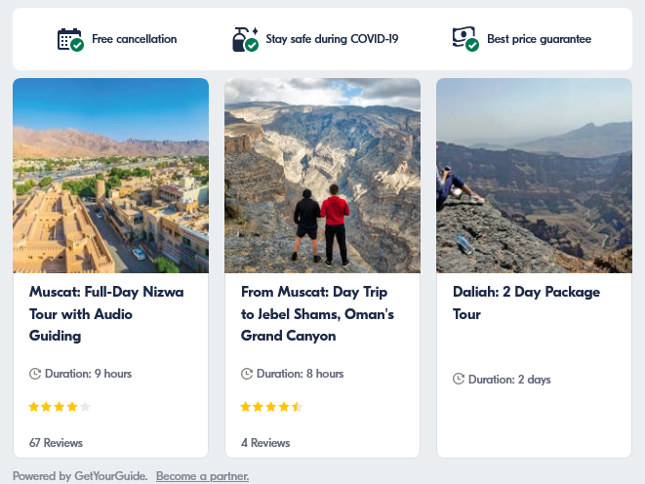Click the 67 Reviews text
The image size is (645, 484).
point(56,443)
